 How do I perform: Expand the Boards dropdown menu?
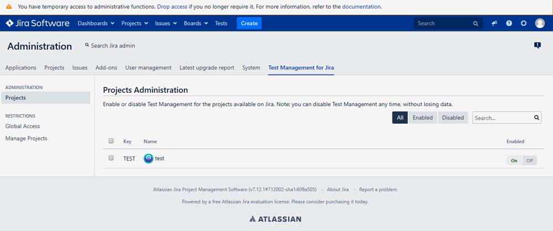tap(196, 23)
